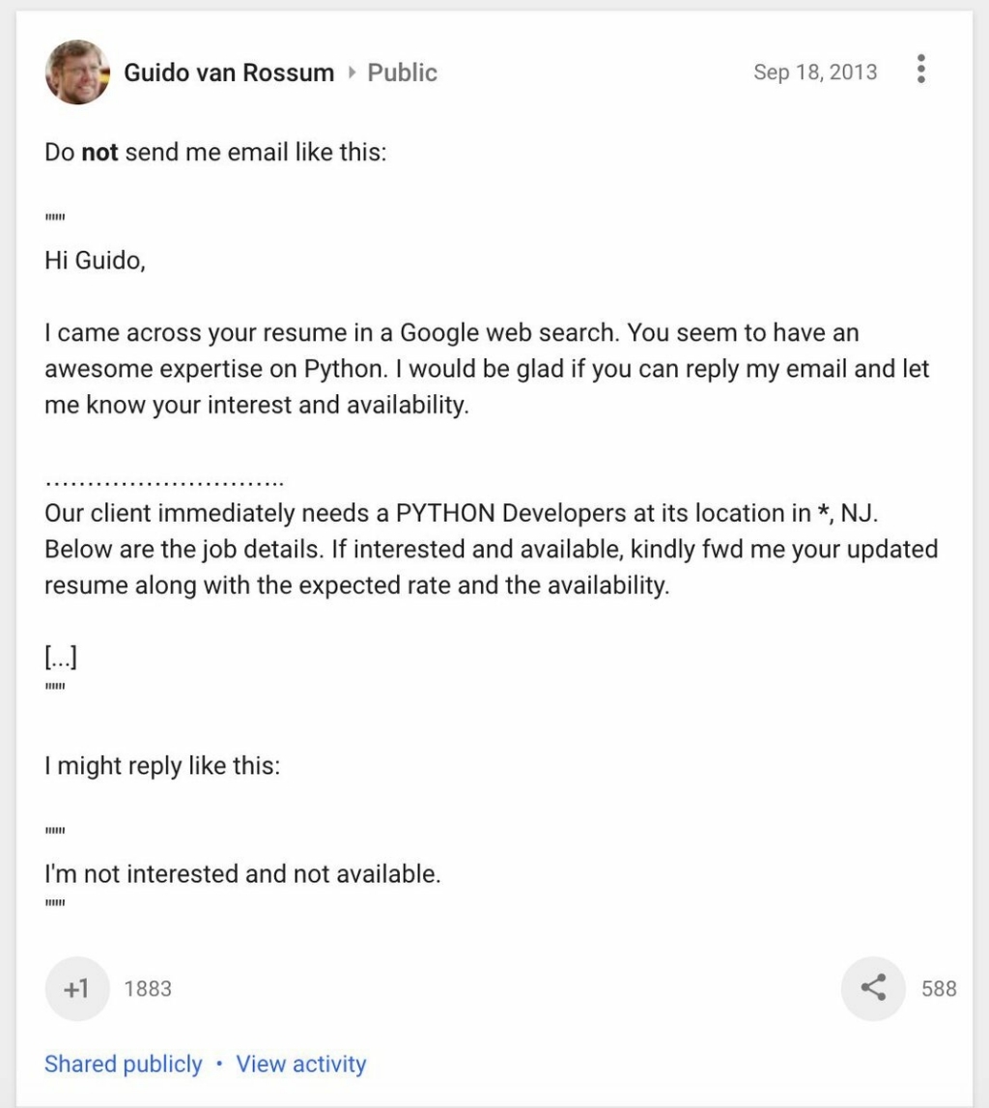Click the small arrow before Public
Viewport: 989px width, 1108px height.
[x=352, y=72]
